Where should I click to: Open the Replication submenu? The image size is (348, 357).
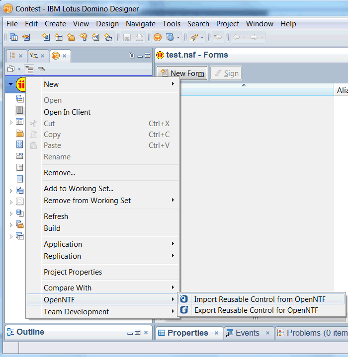(x=102, y=256)
